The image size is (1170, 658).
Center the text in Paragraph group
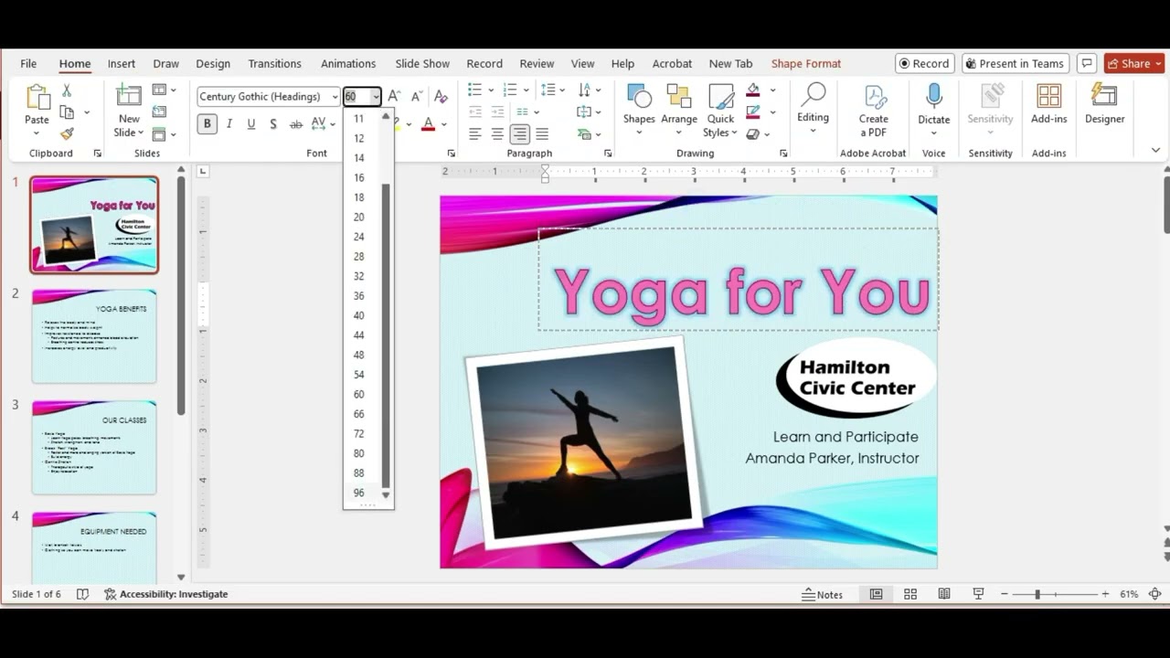pos(497,134)
